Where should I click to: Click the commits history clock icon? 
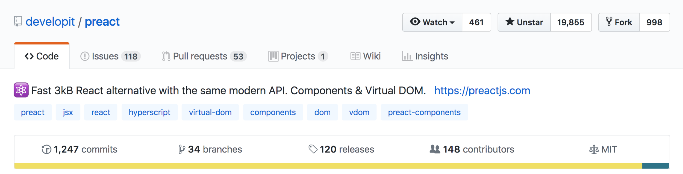coord(46,149)
